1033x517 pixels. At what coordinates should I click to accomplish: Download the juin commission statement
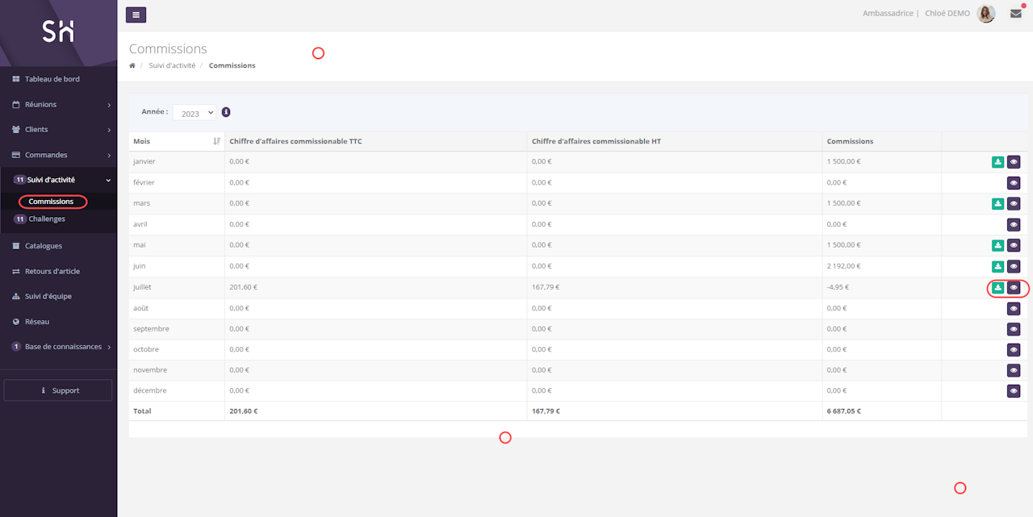tap(997, 266)
